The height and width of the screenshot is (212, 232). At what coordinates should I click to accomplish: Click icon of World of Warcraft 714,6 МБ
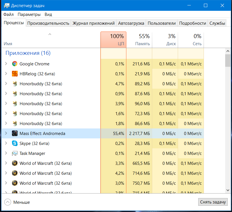[15, 173]
